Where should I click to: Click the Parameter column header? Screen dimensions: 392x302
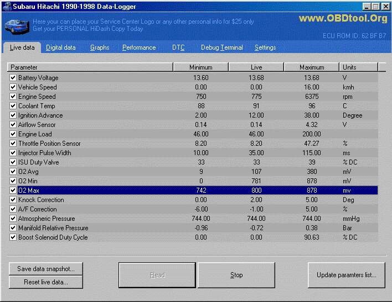tap(90, 67)
